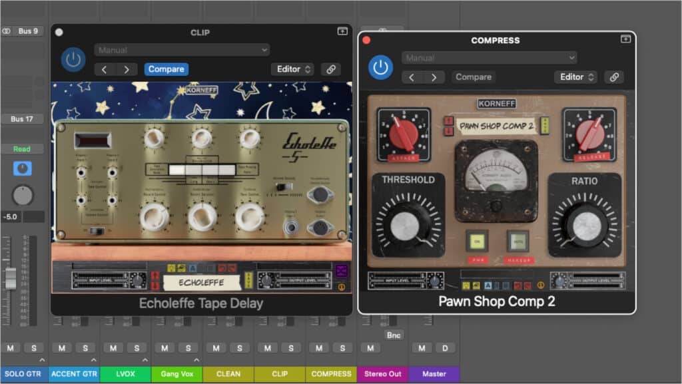The image size is (682, 384).
Task: Click the red up arrow beside Pawn Shop Comp 2 label
Action: pyautogui.click(x=449, y=120)
